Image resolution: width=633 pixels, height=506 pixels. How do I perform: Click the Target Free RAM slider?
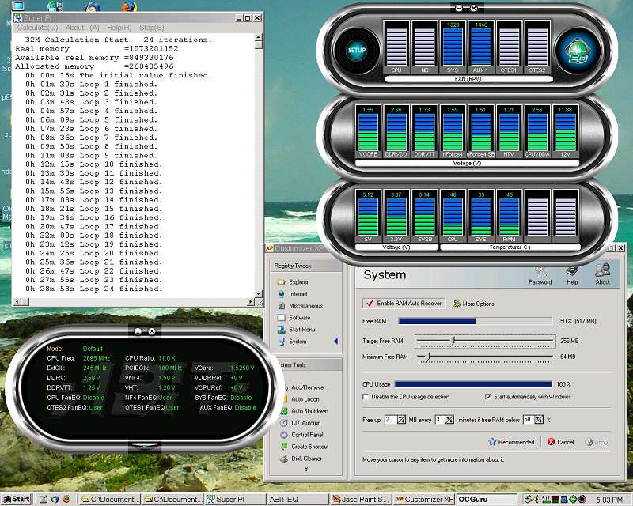point(485,341)
